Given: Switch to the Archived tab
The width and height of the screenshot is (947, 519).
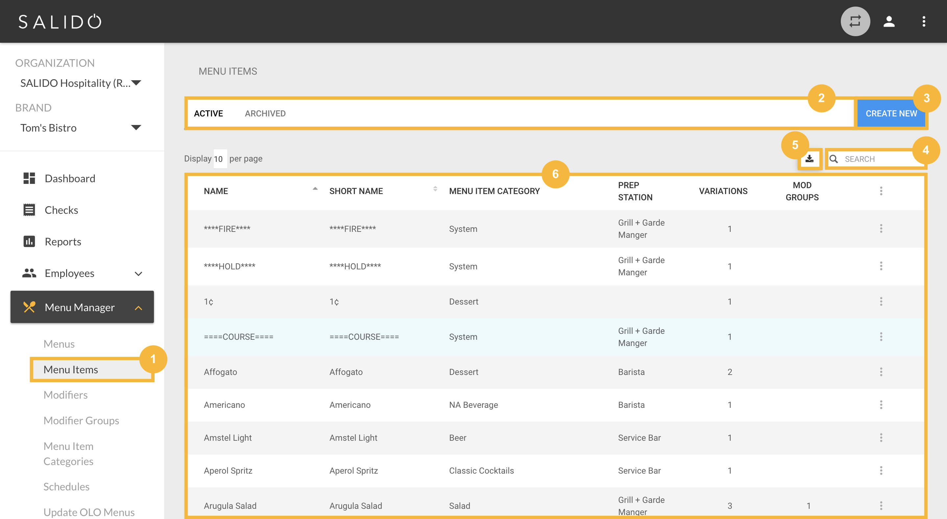Looking at the screenshot, I should pyautogui.click(x=265, y=113).
